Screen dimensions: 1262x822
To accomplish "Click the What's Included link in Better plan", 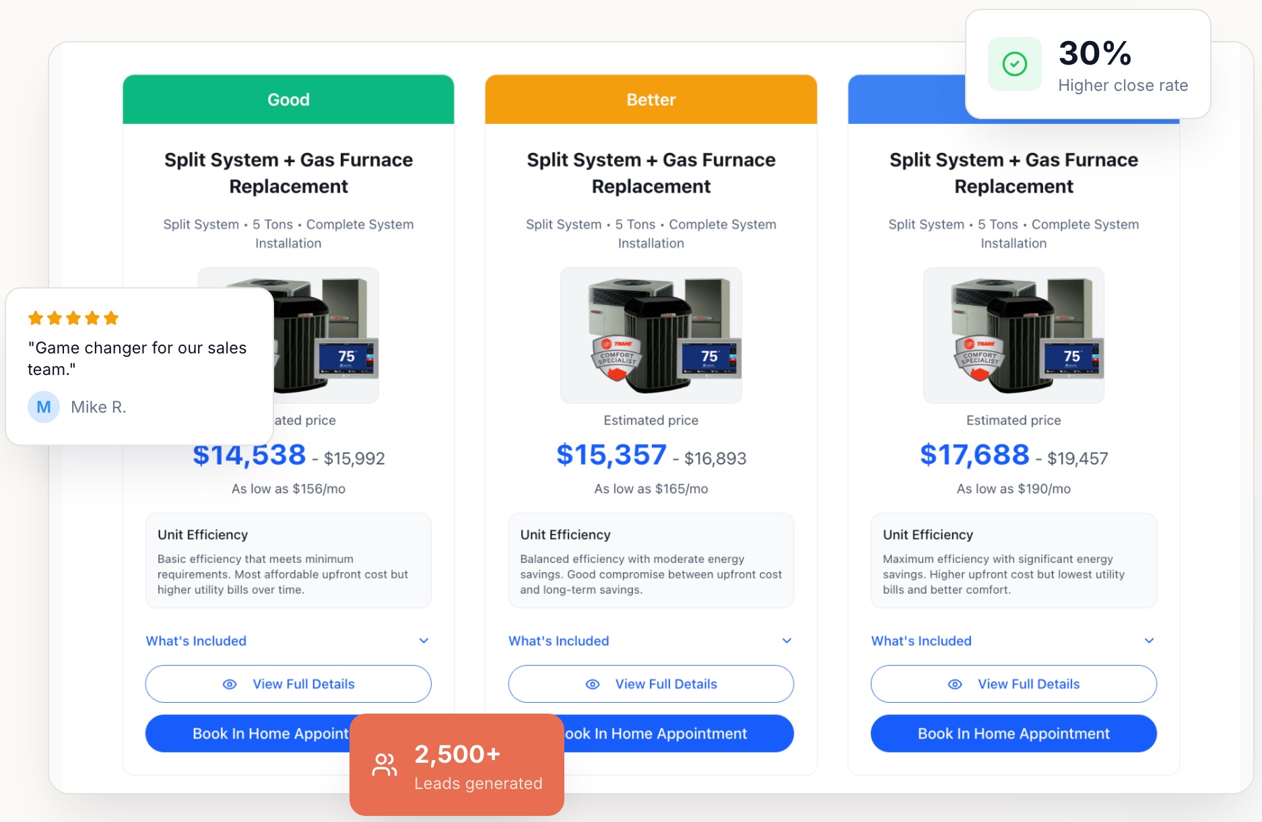I will [559, 641].
